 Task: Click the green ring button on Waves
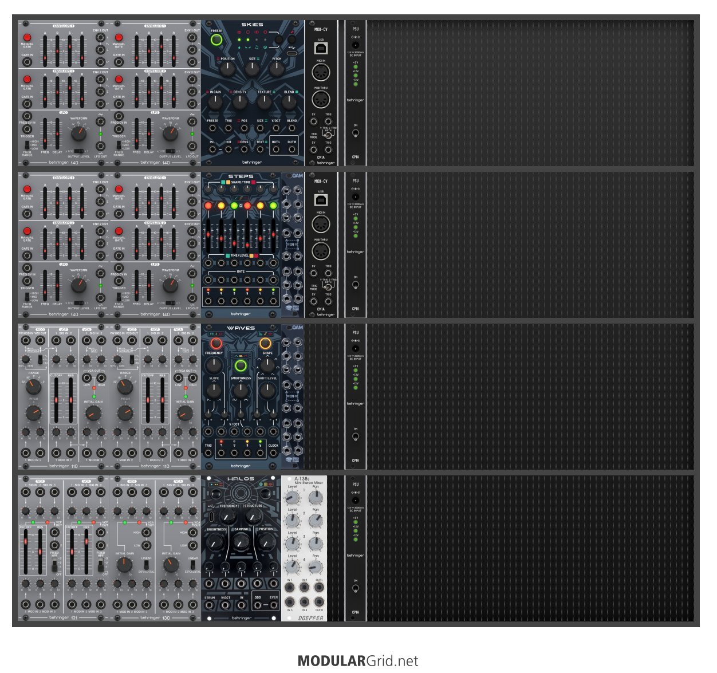[241, 366]
